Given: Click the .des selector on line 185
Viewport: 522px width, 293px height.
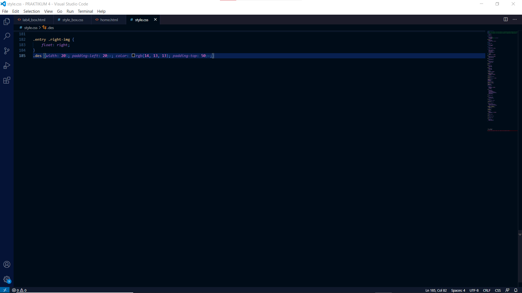Looking at the screenshot, I should (37, 56).
